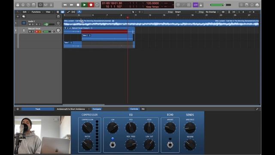Click the Waveform Zoom button

pos(223,12)
